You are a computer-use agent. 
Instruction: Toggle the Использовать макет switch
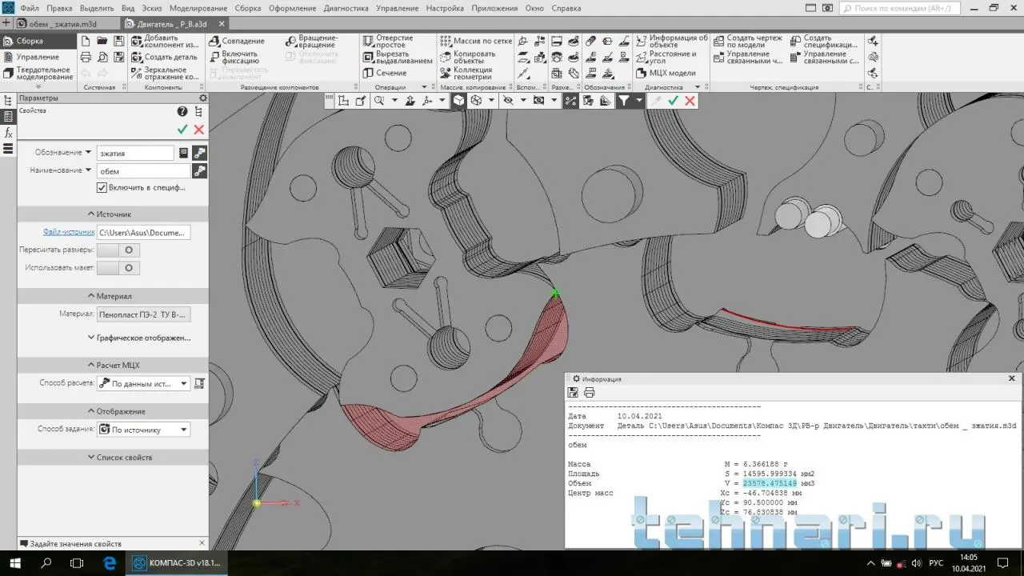119,268
